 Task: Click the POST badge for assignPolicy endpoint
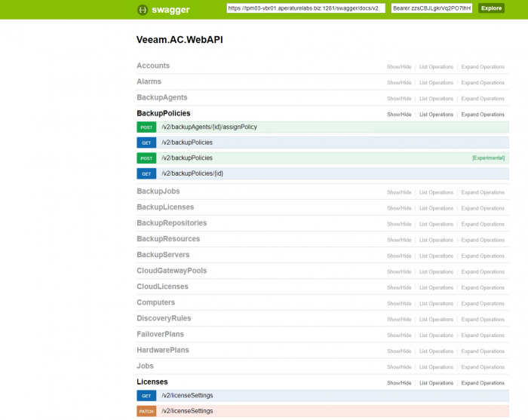click(146, 127)
